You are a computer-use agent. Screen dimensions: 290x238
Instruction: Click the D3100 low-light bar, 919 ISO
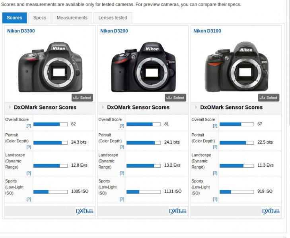click(237, 192)
